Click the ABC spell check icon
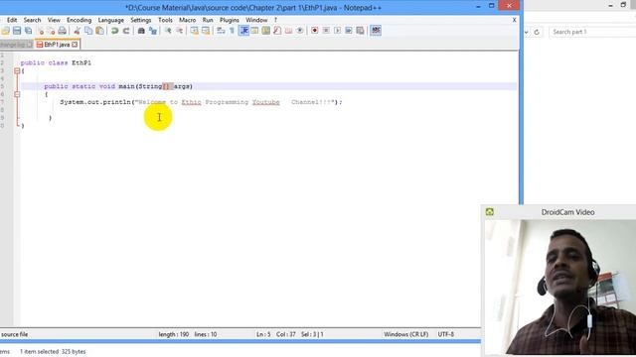 click(376, 31)
